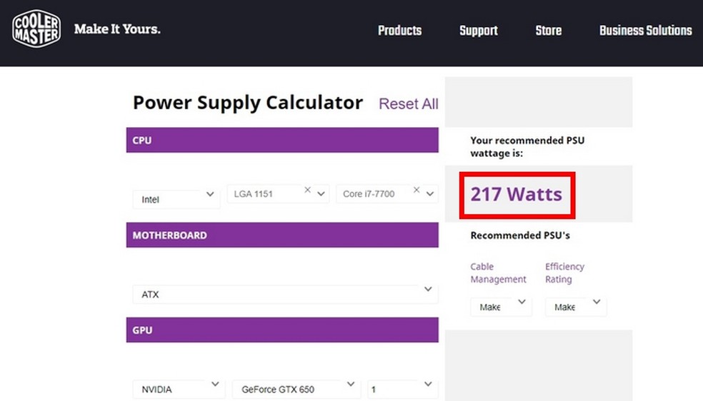Open the GPU quantity dropdown showing 1
The image size is (703, 401).
pos(403,389)
